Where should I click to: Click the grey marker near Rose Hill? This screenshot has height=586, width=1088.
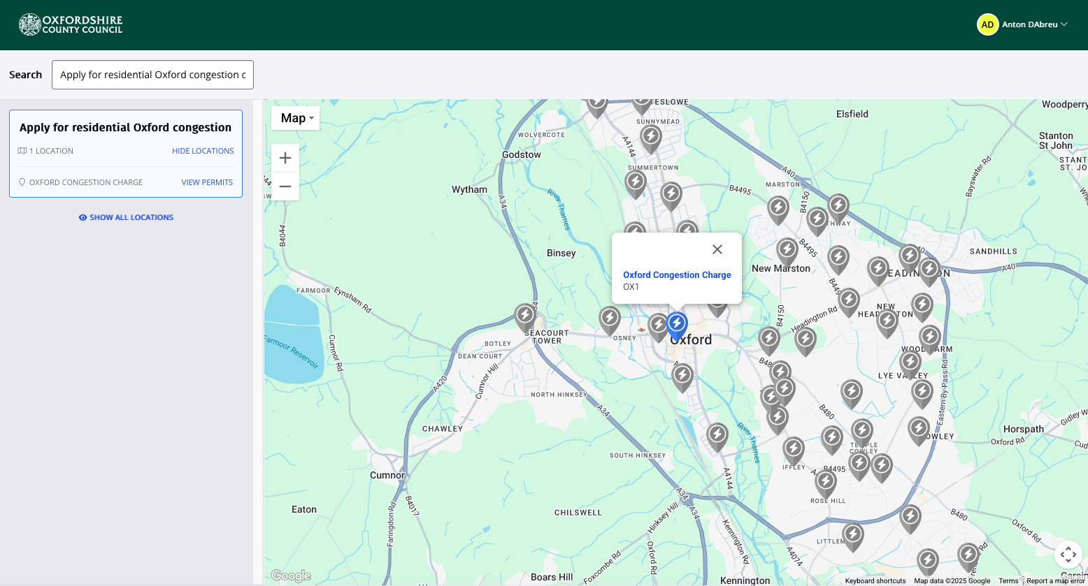point(826,483)
